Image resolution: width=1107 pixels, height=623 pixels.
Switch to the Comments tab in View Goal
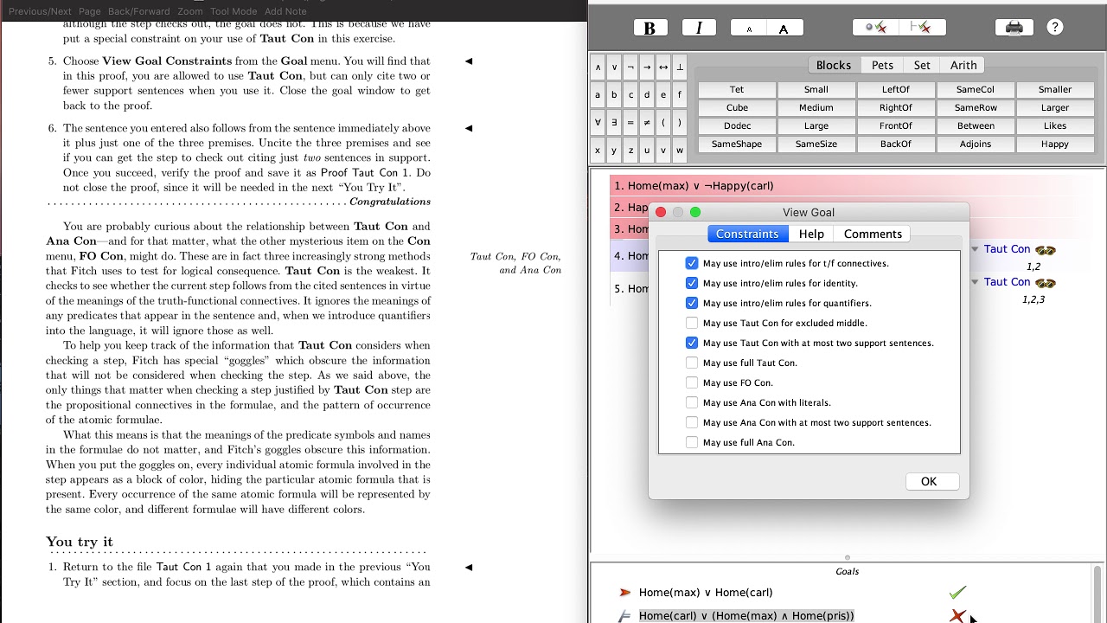(x=873, y=234)
